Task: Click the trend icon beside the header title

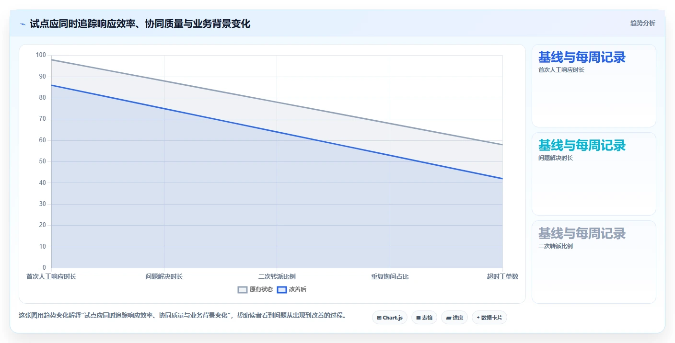Action: click(23, 24)
